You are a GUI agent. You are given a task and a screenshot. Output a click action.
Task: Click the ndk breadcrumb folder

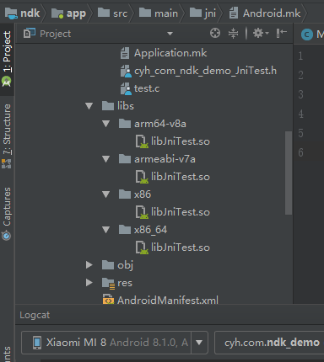(23, 13)
